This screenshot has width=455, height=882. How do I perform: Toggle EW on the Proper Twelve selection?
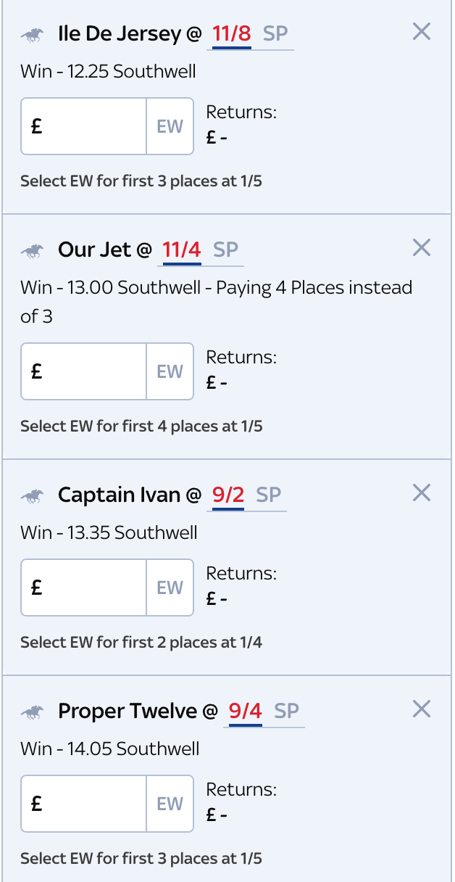click(x=172, y=803)
